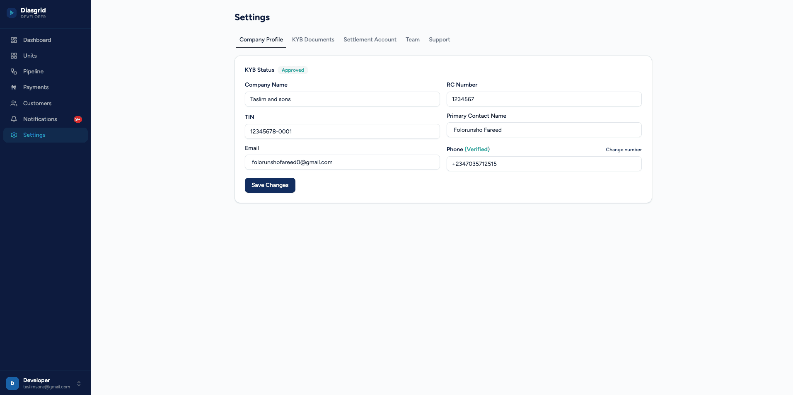Click the Company Name input field
Image resolution: width=793 pixels, height=395 pixels.
[342, 99]
